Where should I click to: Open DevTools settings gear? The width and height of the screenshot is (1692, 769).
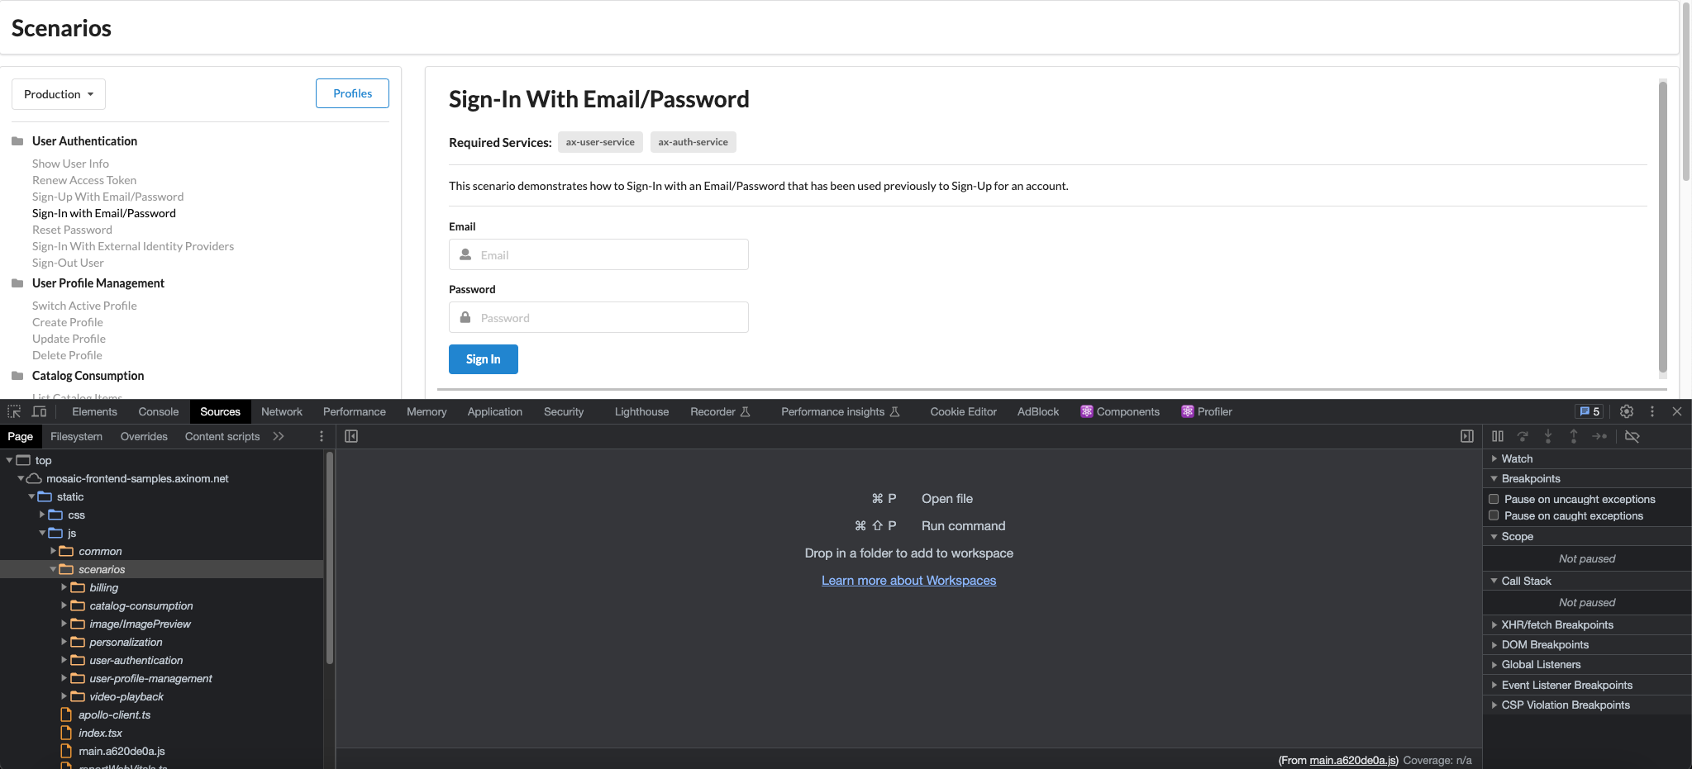(x=1626, y=411)
